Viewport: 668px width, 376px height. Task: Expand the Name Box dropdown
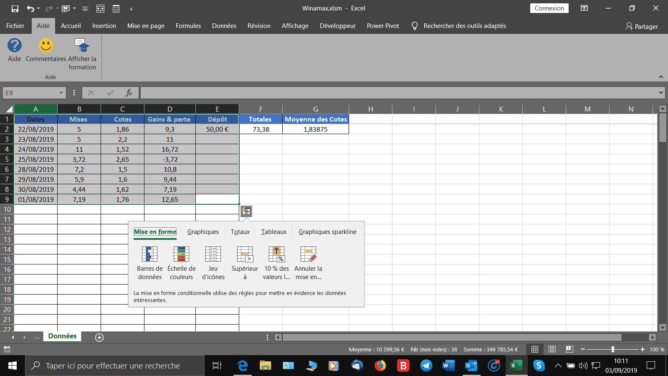pyautogui.click(x=61, y=93)
